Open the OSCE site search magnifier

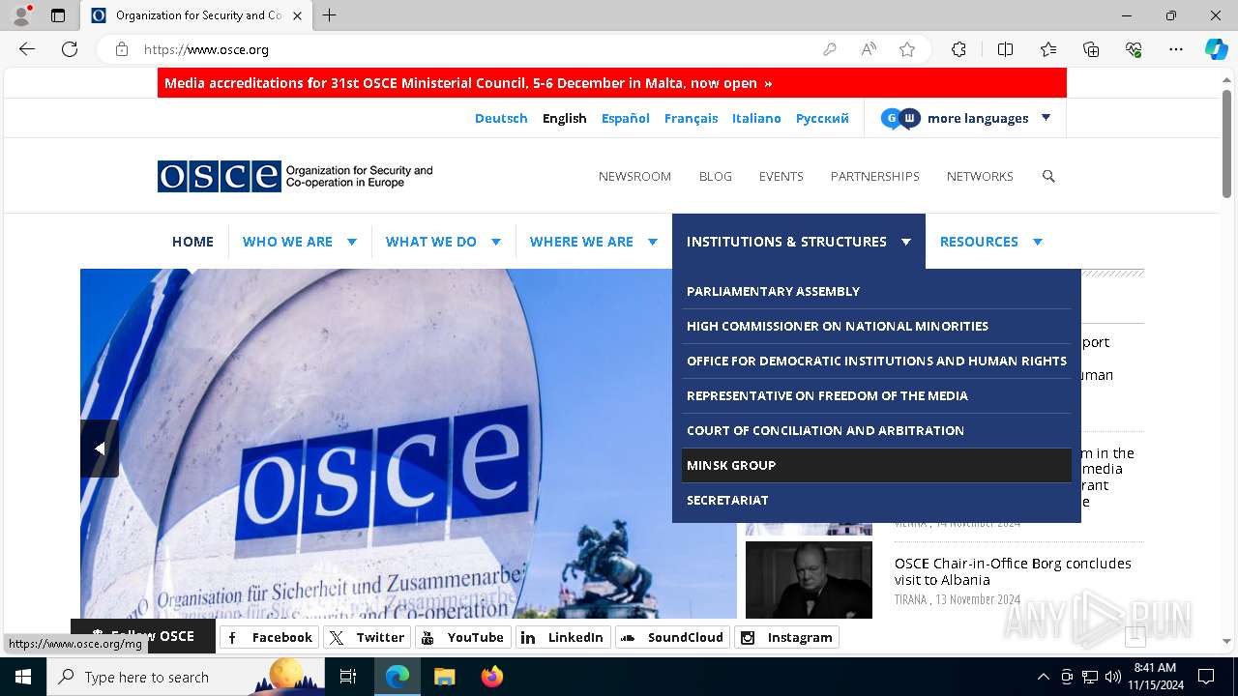tap(1048, 176)
